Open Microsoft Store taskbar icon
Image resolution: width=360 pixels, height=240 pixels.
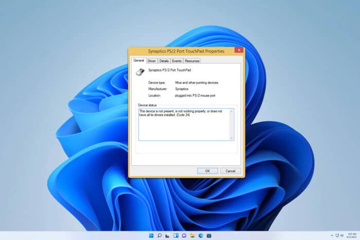[x=209, y=236]
